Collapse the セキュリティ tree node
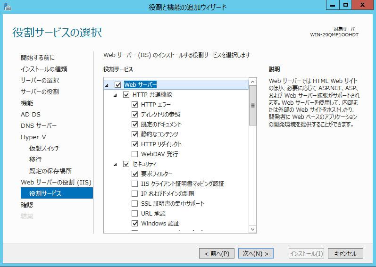 (115, 165)
